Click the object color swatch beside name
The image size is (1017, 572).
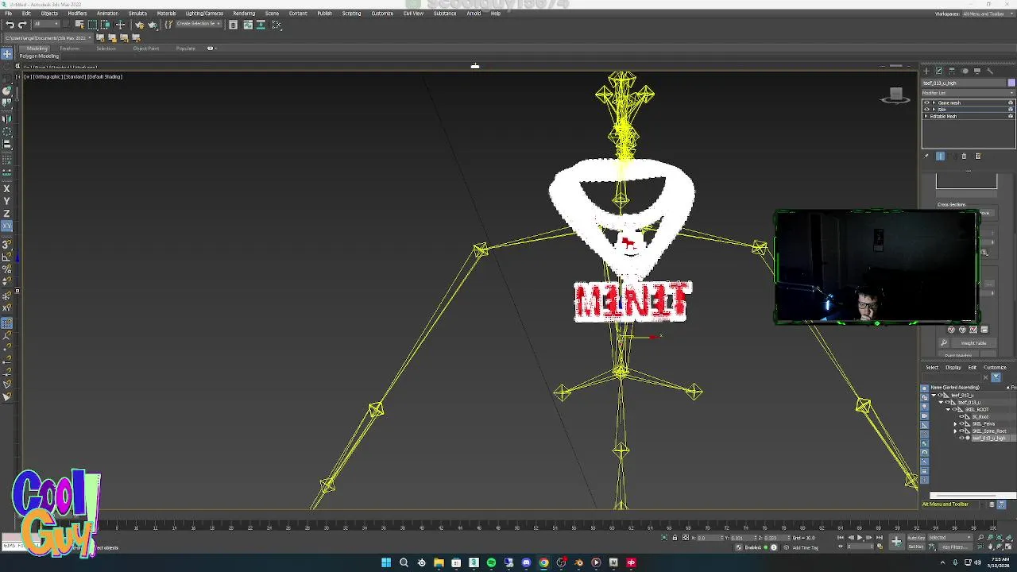point(1011,83)
